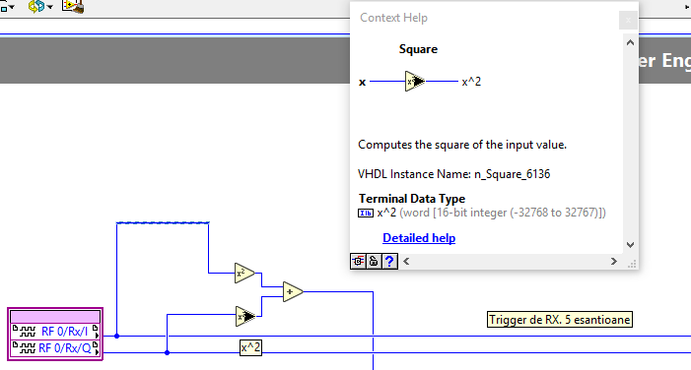Select the Computes the square description text
691x370 pixels.
point(462,145)
